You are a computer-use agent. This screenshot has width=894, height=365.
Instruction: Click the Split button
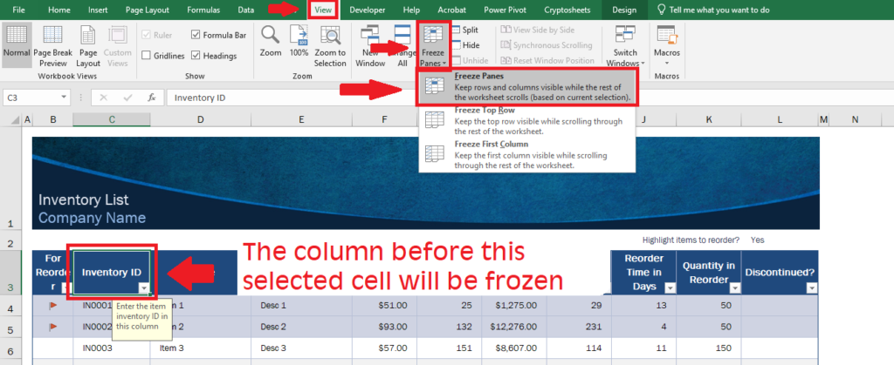click(x=463, y=30)
